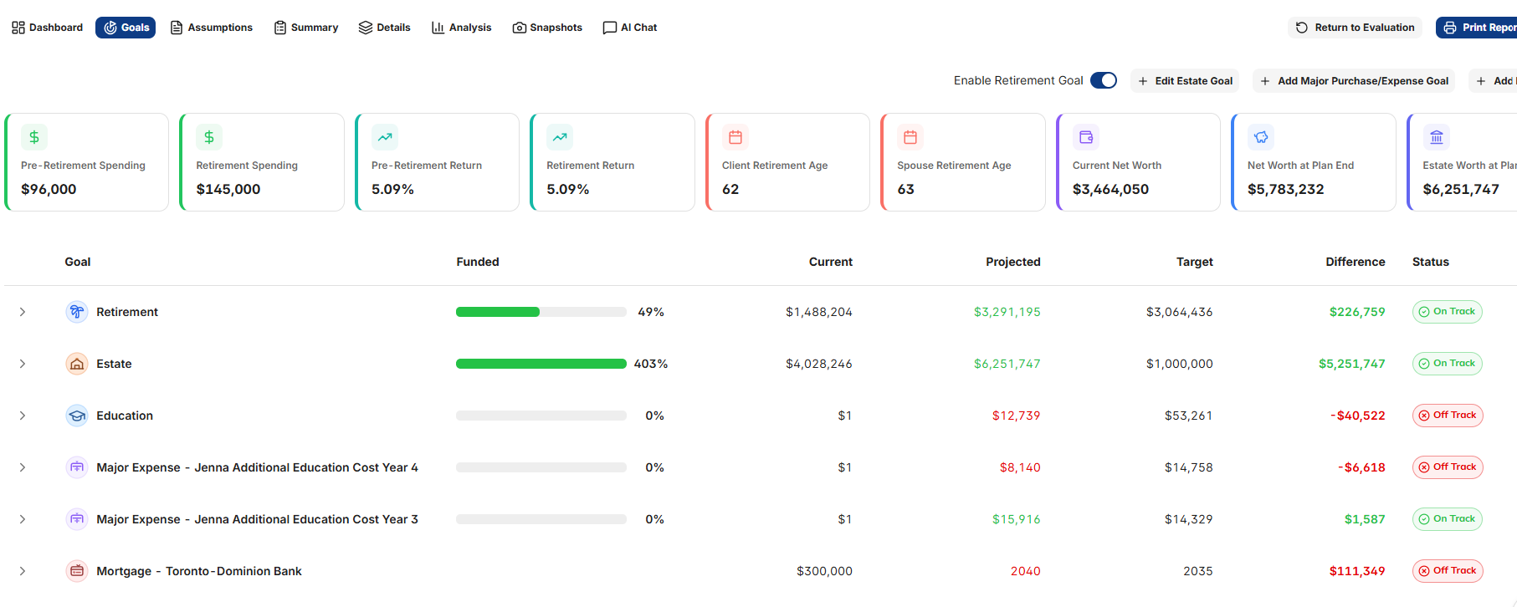Open the Snapshots tab

pyautogui.click(x=547, y=28)
